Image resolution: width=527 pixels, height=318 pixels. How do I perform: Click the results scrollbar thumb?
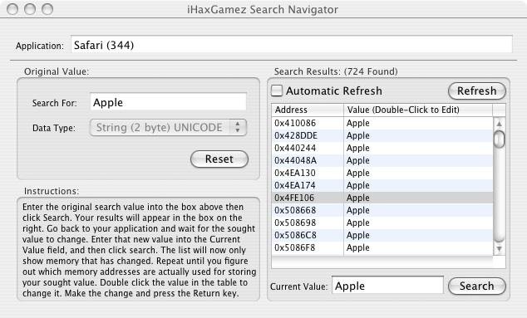[500, 139]
